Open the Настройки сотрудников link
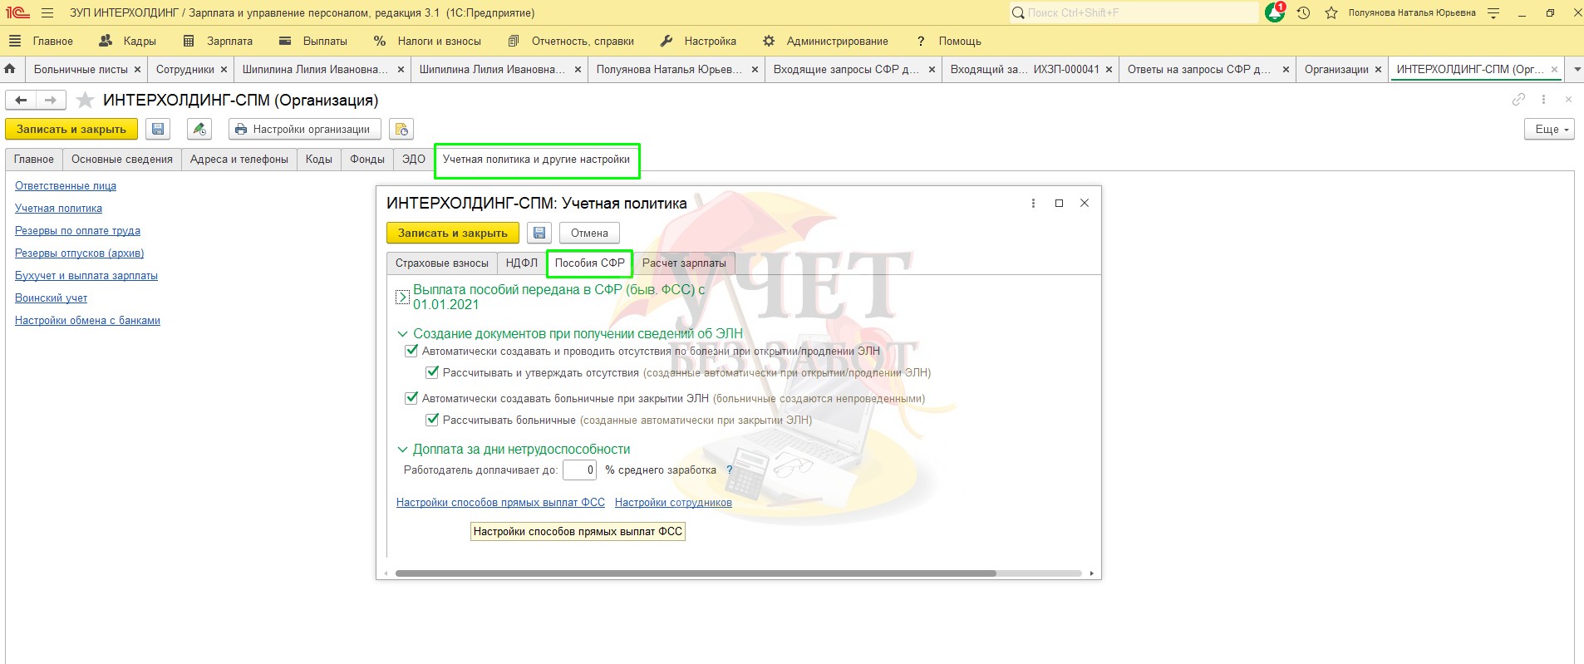The image size is (1584, 664). click(x=673, y=503)
